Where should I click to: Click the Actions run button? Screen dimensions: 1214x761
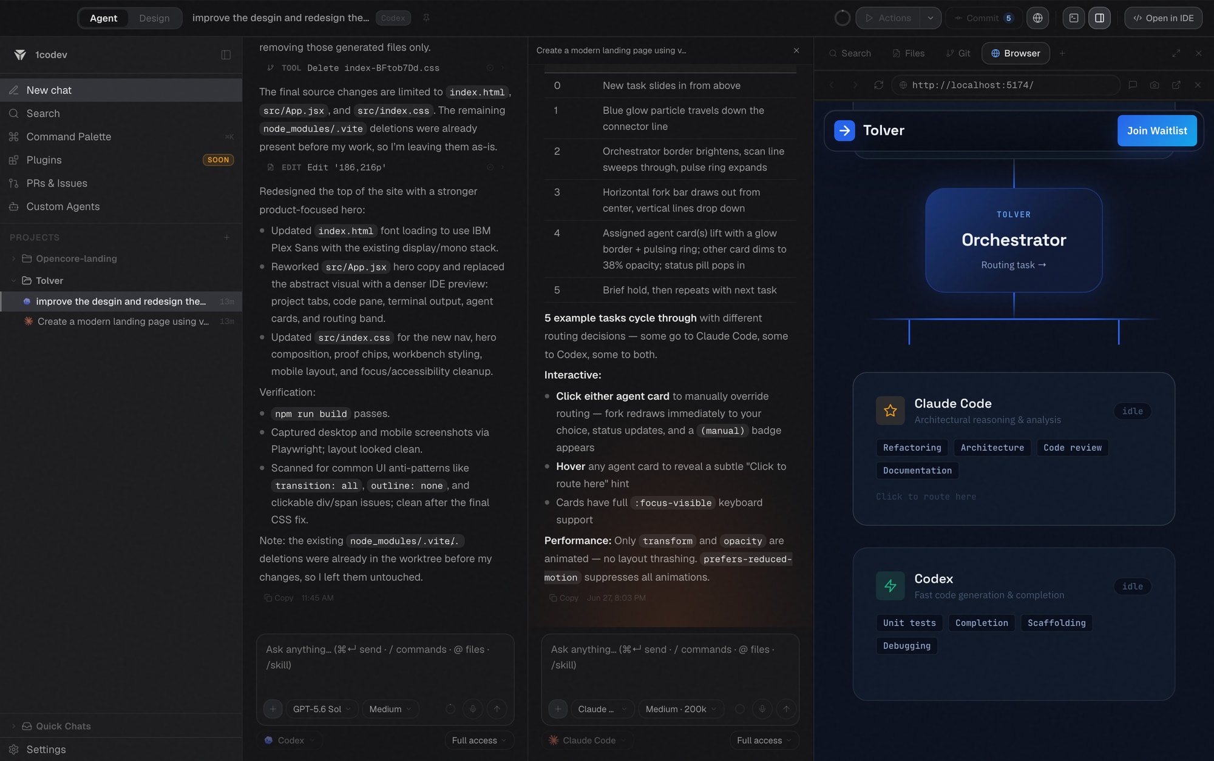pyautogui.click(x=888, y=18)
